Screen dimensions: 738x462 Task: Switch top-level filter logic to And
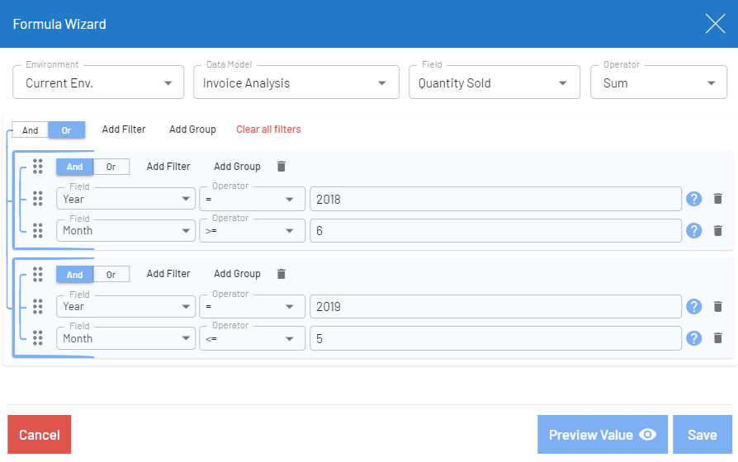tap(31, 130)
